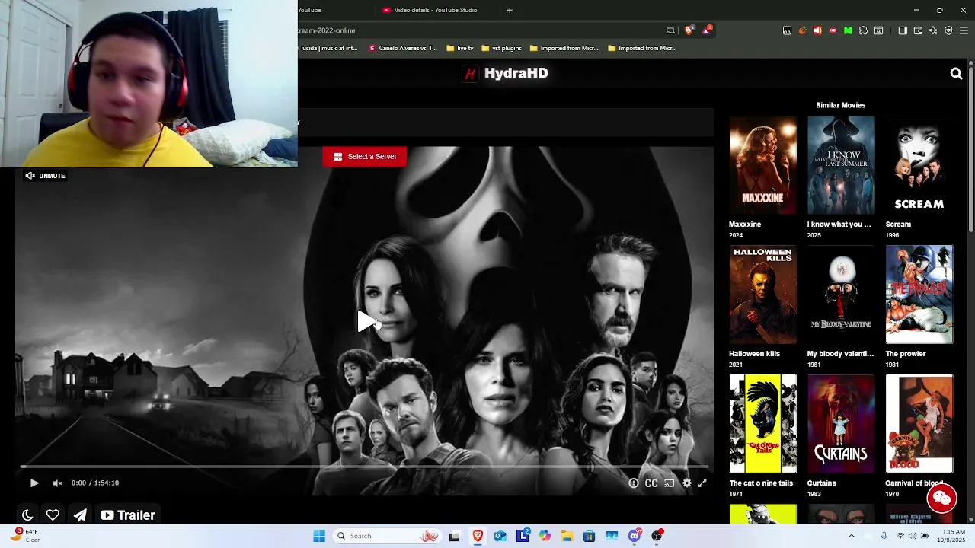The image size is (975, 548).
Task: Open the Scream 1996 poster
Action: (x=919, y=165)
